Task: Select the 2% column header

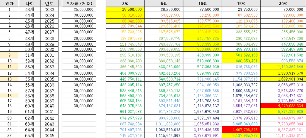Action: 125,4
